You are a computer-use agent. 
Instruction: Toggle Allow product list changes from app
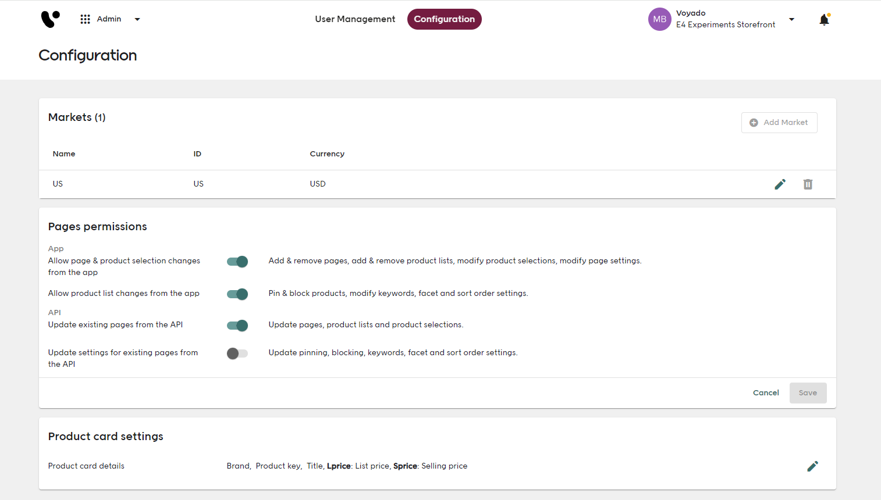coord(237,294)
